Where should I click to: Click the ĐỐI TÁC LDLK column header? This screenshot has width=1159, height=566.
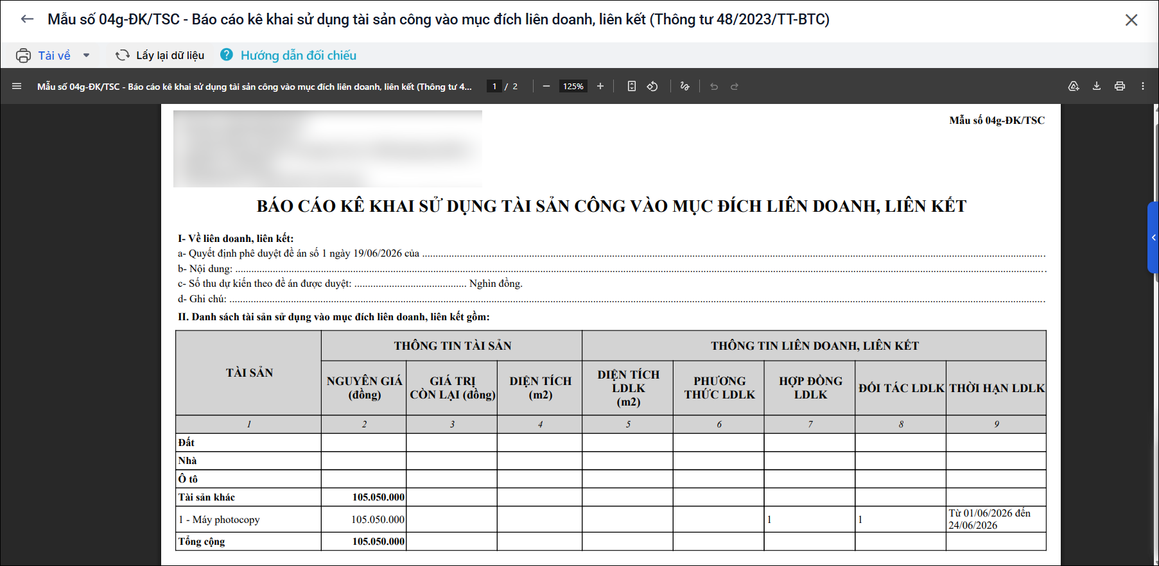901,388
